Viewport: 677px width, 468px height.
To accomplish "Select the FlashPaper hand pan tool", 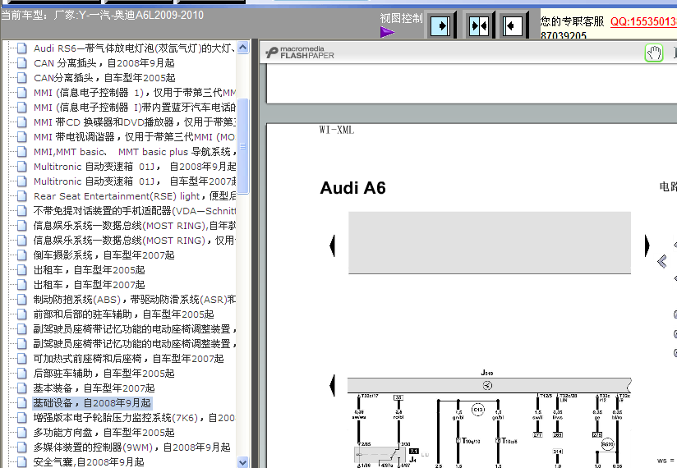I will pos(654,53).
